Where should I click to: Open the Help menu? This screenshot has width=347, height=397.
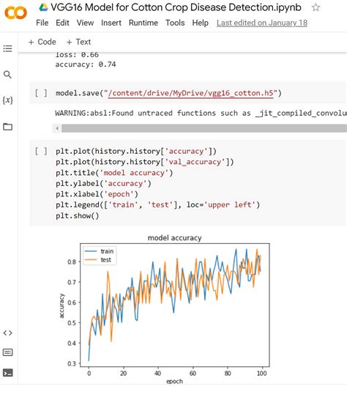click(x=200, y=23)
